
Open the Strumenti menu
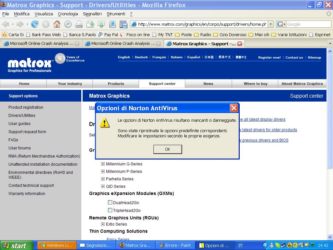click(116, 14)
